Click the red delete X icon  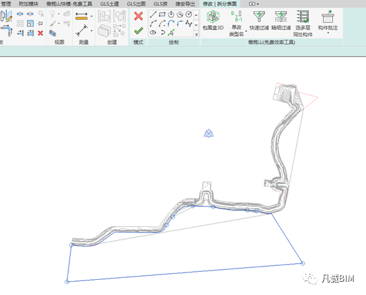(40, 33)
